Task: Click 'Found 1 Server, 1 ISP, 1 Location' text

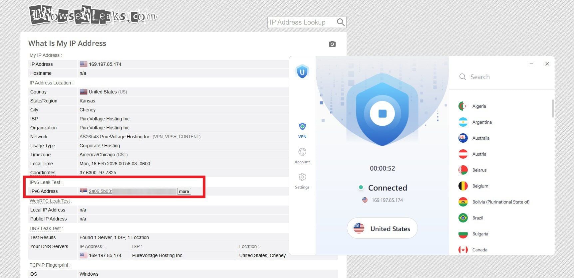Action: [114, 237]
